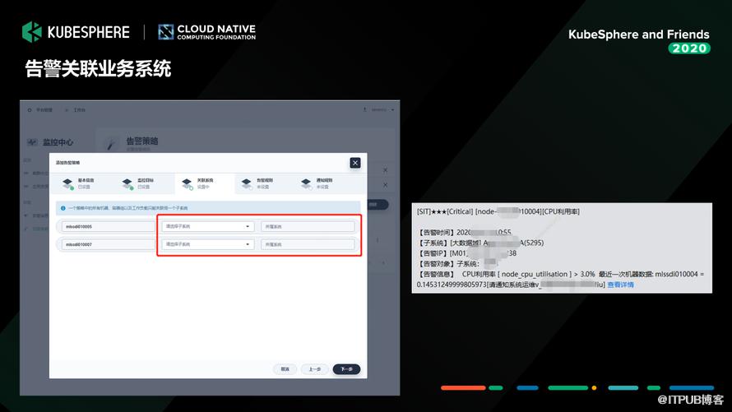Click the 上一步 previous step button

(x=315, y=369)
